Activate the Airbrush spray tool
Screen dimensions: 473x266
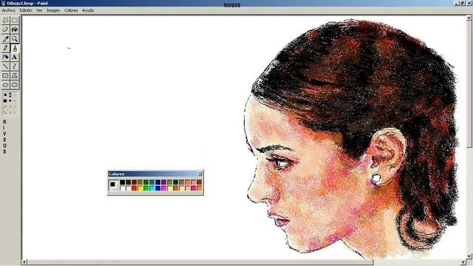pyautogui.click(x=5, y=58)
